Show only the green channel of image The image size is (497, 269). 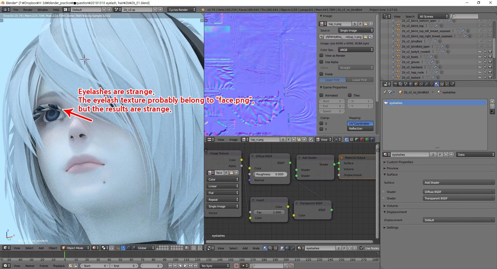pos(367,139)
